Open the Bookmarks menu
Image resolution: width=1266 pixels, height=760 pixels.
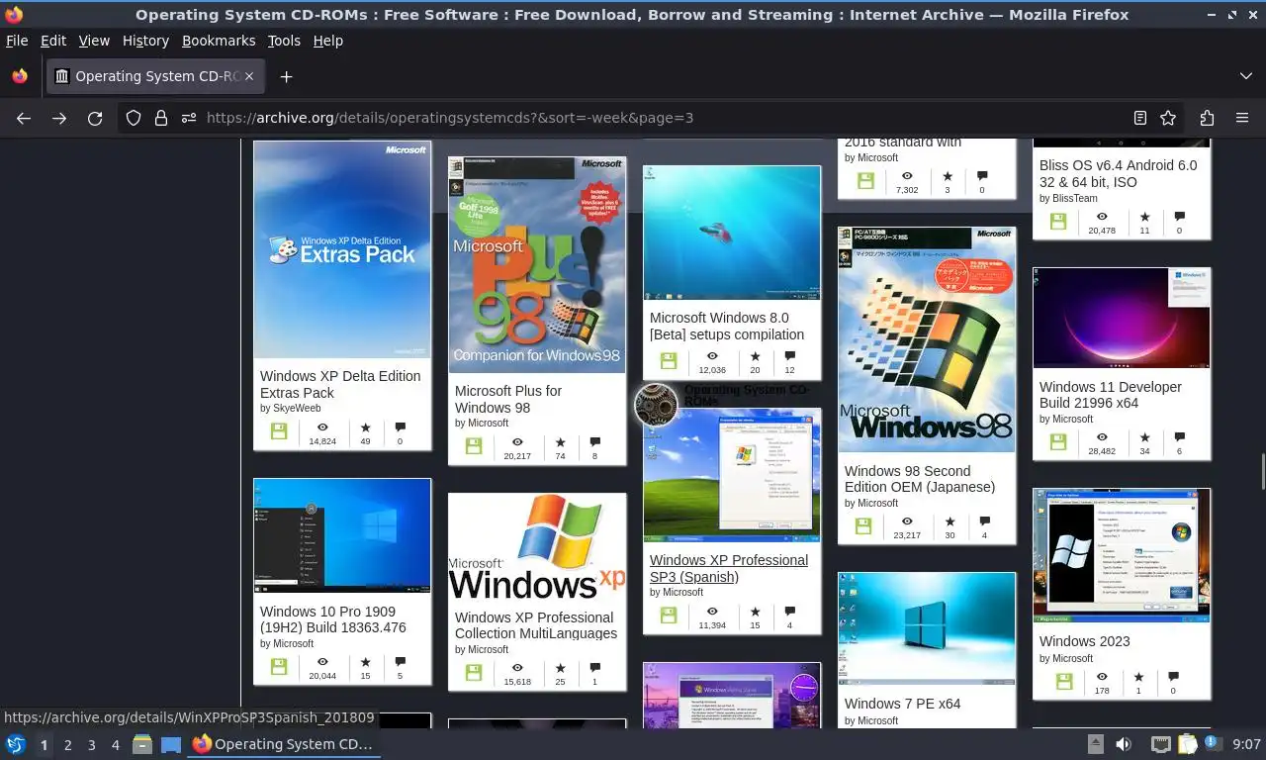pos(219,41)
